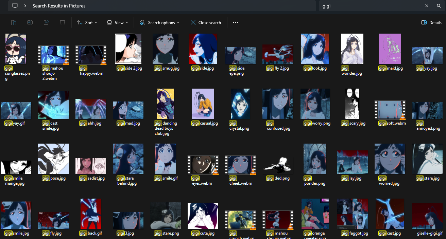Screen dimensions: 446x239
Task: Select gigi side 2.jpg thumbnail
Action: click(x=128, y=49)
